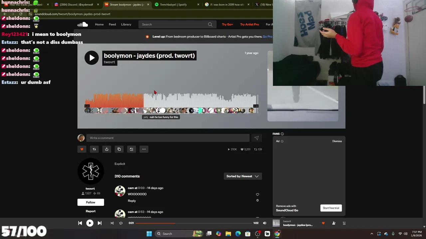Send the comment with the paper plane icon
Image resolution: width=426 pixels, height=239 pixels.
pos(256,138)
